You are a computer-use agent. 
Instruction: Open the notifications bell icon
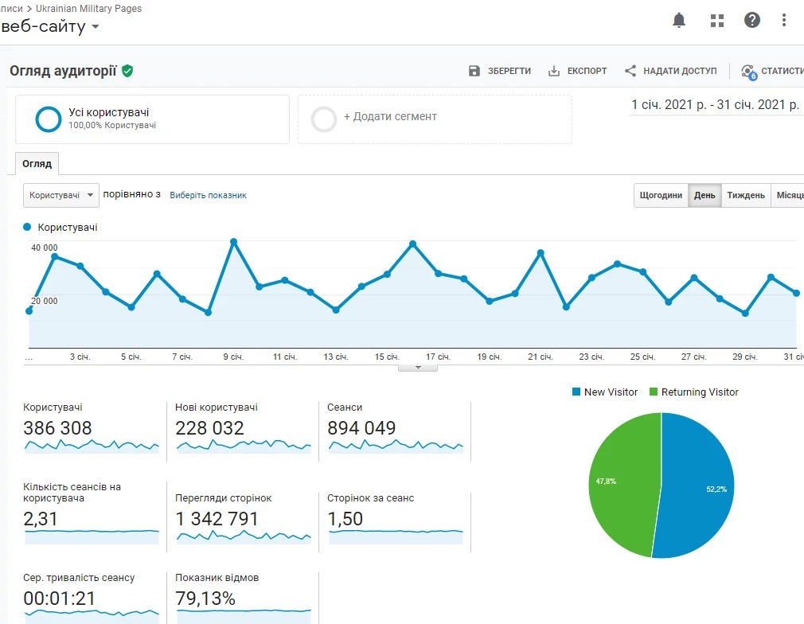click(x=679, y=21)
